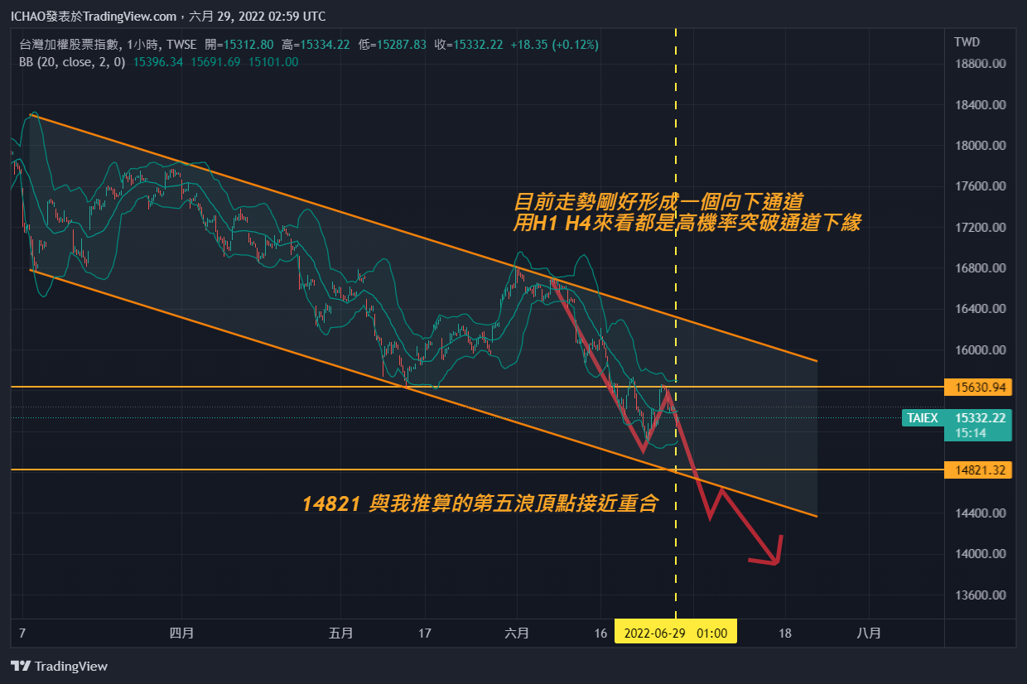Click the TradingView logo at bottom left
The image size is (1027, 684).
(x=59, y=666)
